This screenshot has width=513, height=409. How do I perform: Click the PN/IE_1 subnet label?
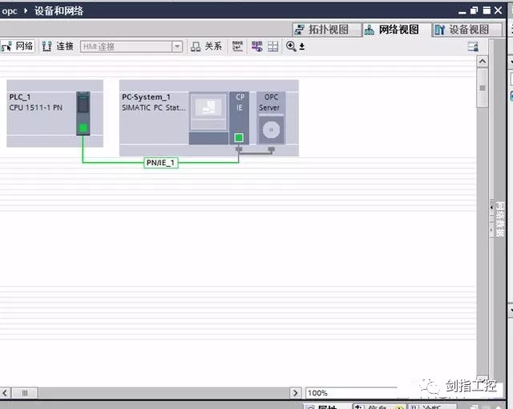tap(160, 163)
